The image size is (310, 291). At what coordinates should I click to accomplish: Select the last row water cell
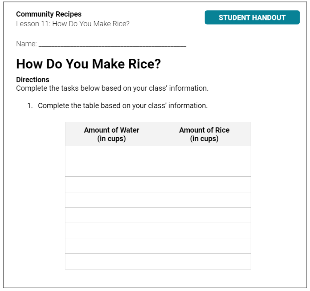click(x=112, y=262)
